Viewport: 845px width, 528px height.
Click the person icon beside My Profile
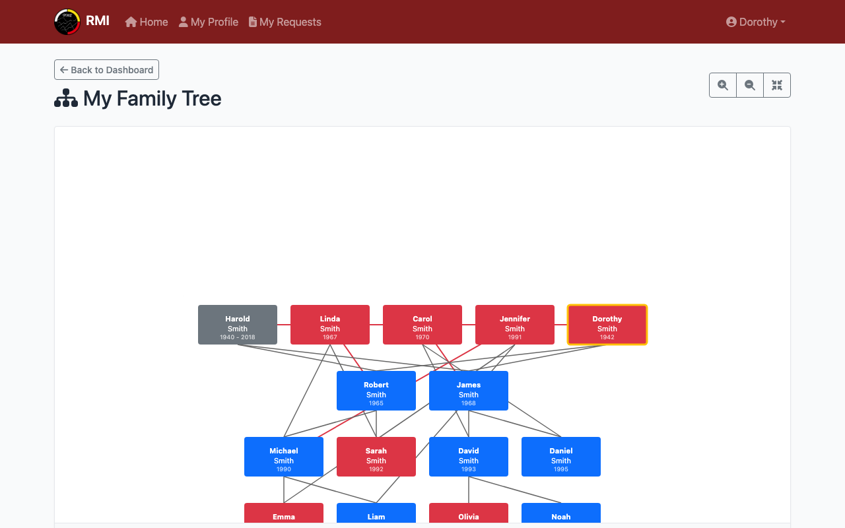point(182,22)
